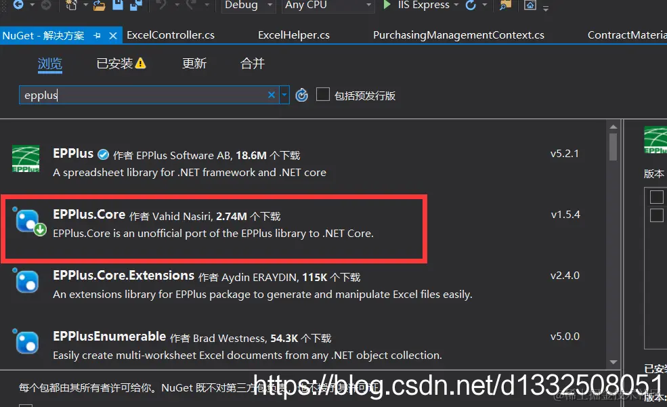Check the upper project checkbox in details pane
The image size is (667, 407).
coord(656,197)
